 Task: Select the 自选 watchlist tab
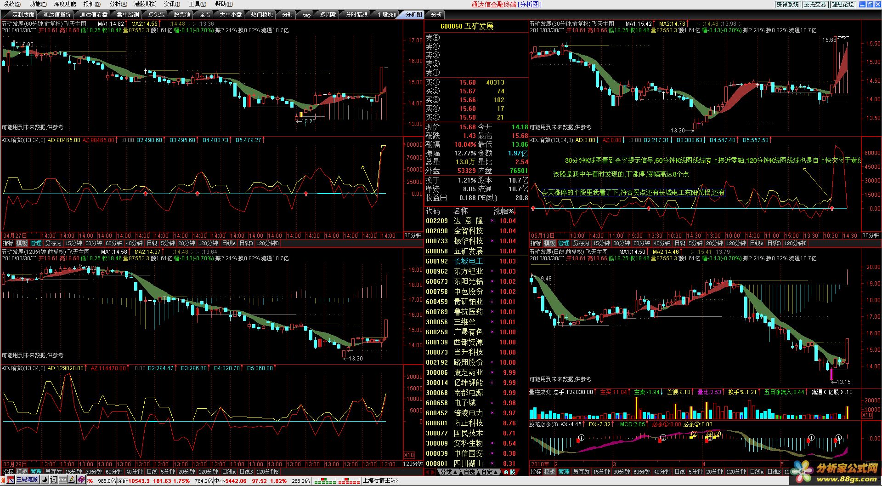pos(469,472)
